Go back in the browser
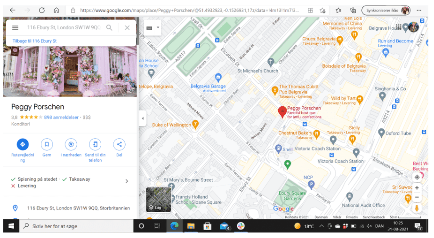Viewport: 434px width, 238px height. pos(12,10)
